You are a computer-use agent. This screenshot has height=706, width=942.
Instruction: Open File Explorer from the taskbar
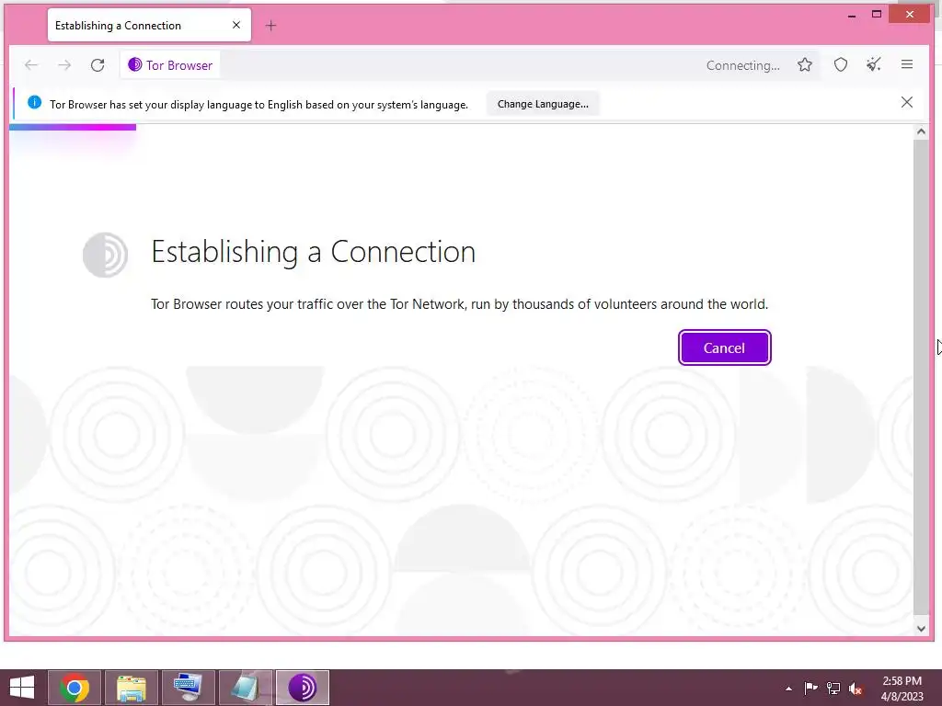131,688
